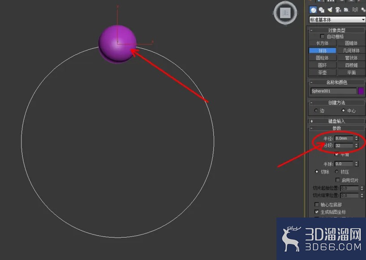Image resolution: width=366 pixels, height=260 pixels.
Task: Collapse the 参数 rollout
Action: pyautogui.click(x=336, y=128)
